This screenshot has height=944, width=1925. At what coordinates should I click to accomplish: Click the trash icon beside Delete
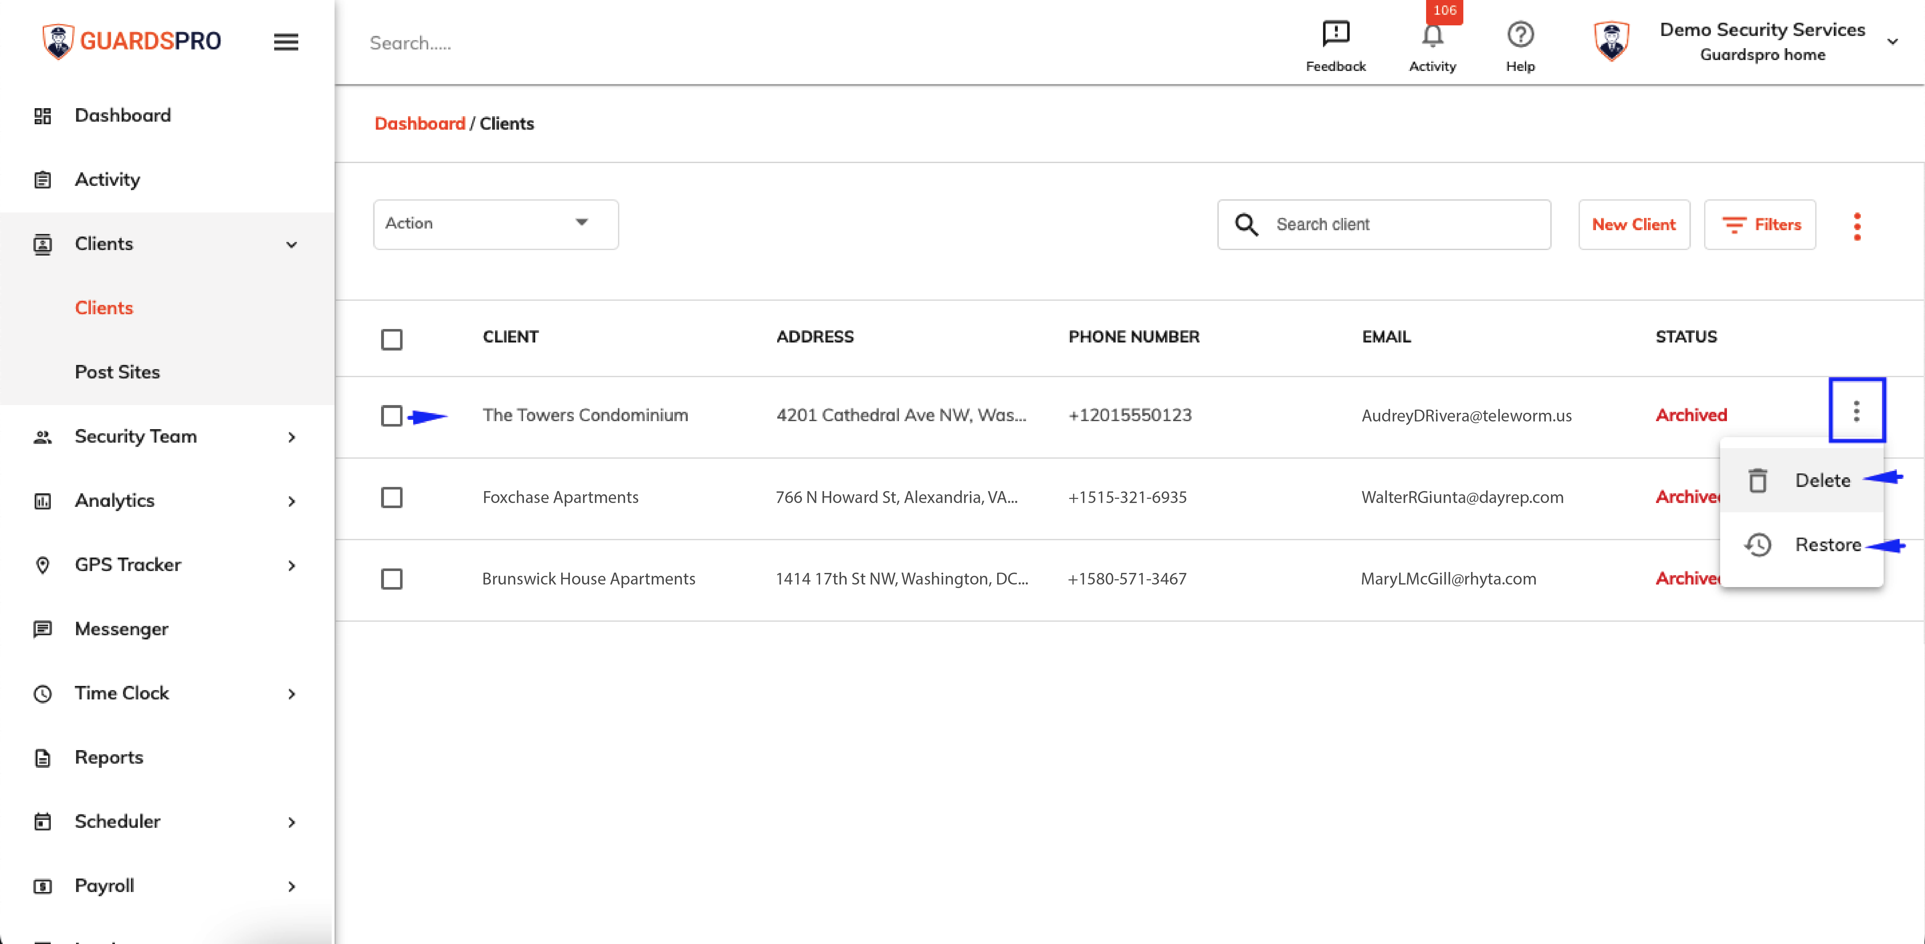[1758, 480]
